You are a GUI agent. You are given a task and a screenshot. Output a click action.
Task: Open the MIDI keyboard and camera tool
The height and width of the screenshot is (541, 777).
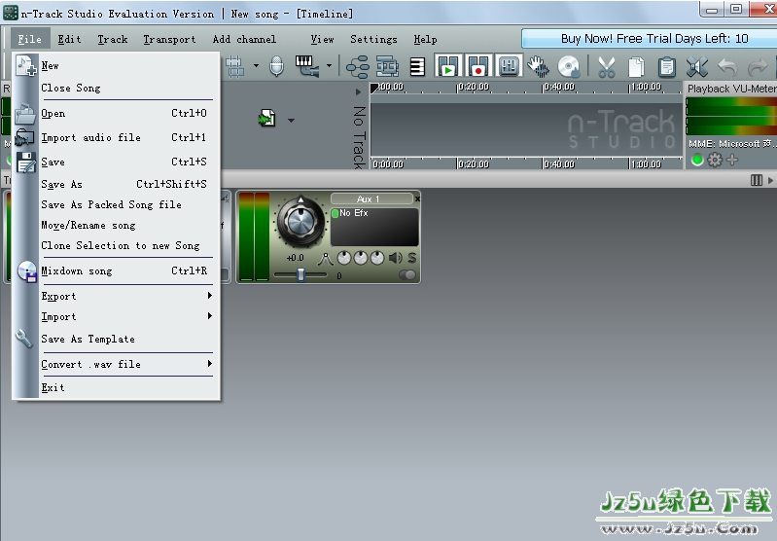pyautogui.click(x=306, y=66)
